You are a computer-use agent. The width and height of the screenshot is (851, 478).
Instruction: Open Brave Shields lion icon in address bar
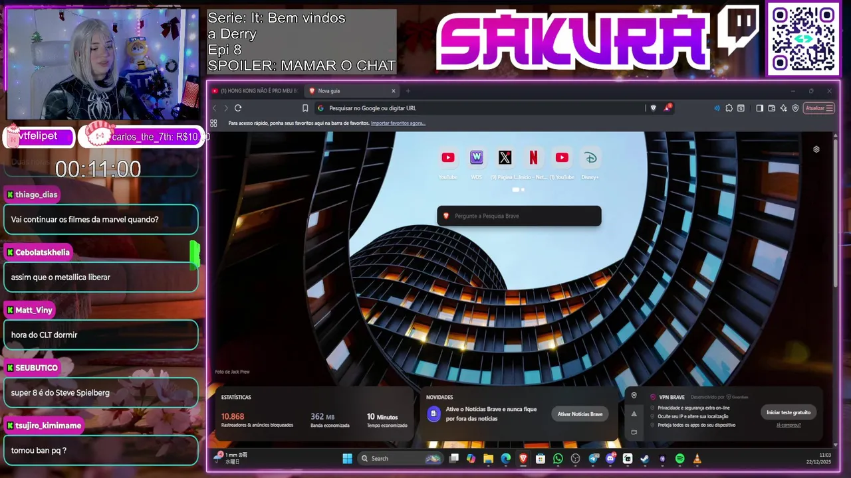click(653, 108)
